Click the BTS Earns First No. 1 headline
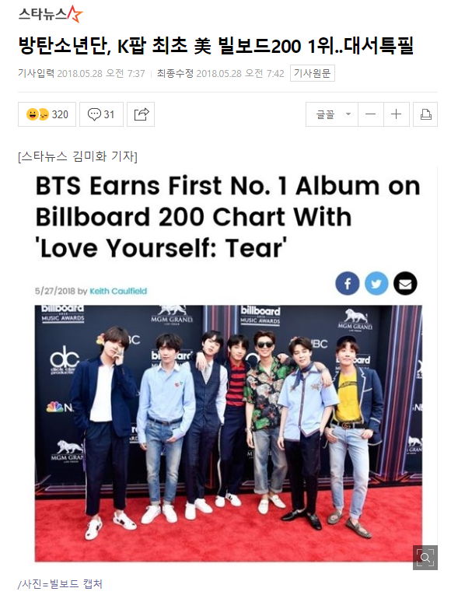The width and height of the screenshot is (451, 595). [228, 217]
